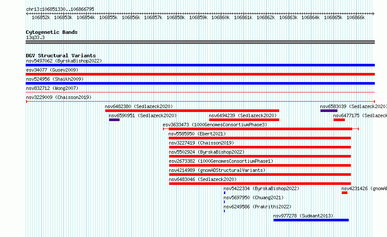Open nsv524956 (Shaikh2009) variant

55,79
